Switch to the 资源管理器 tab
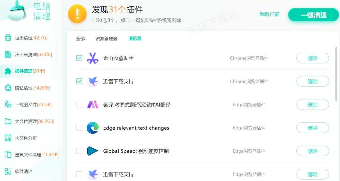Image resolution: width=340 pixels, height=181 pixels. [107, 39]
